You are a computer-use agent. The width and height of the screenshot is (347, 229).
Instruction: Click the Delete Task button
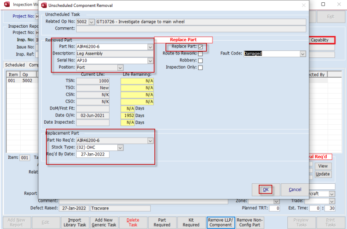(133, 223)
